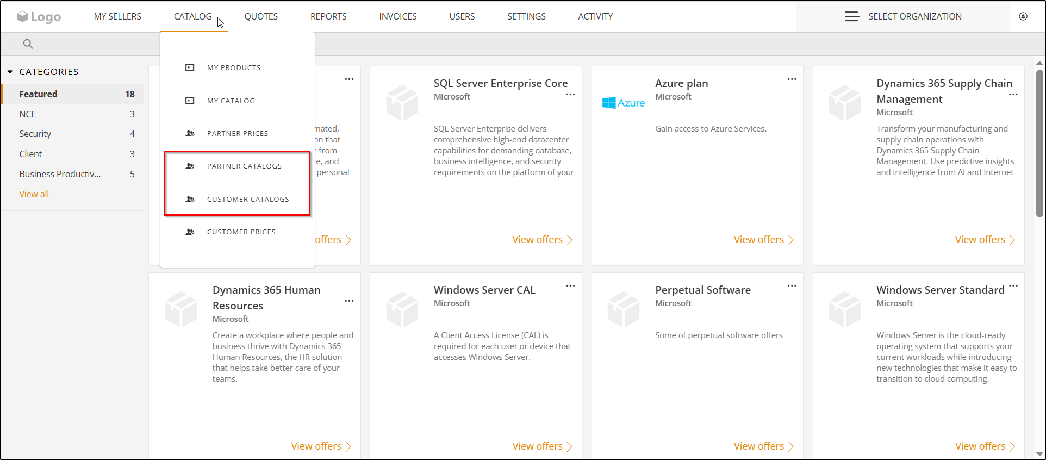Click the scrollbar up arrow
Viewport: 1046px width, 460px height.
tap(1039, 63)
